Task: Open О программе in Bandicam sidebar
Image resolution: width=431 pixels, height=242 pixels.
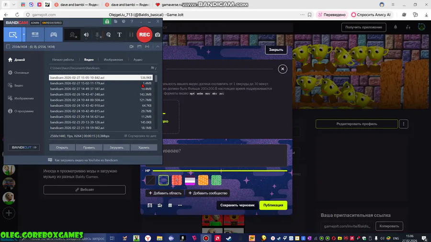Action: [x=21, y=111]
